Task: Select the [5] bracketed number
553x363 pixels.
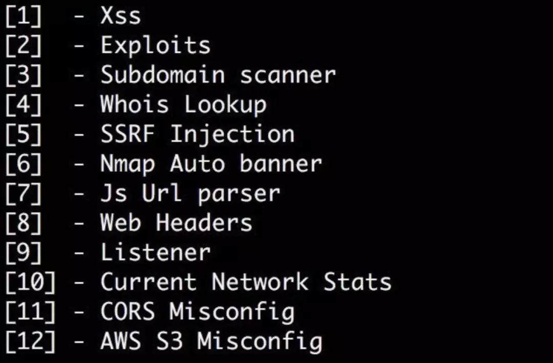Action: (24, 135)
